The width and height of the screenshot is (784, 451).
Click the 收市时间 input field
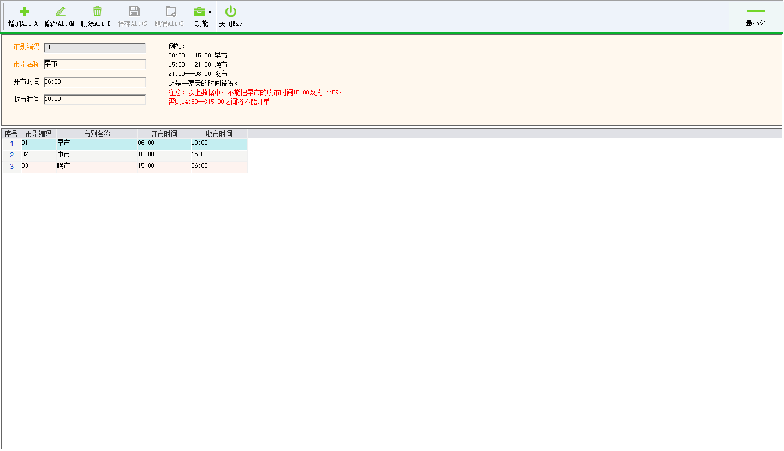(95, 99)
